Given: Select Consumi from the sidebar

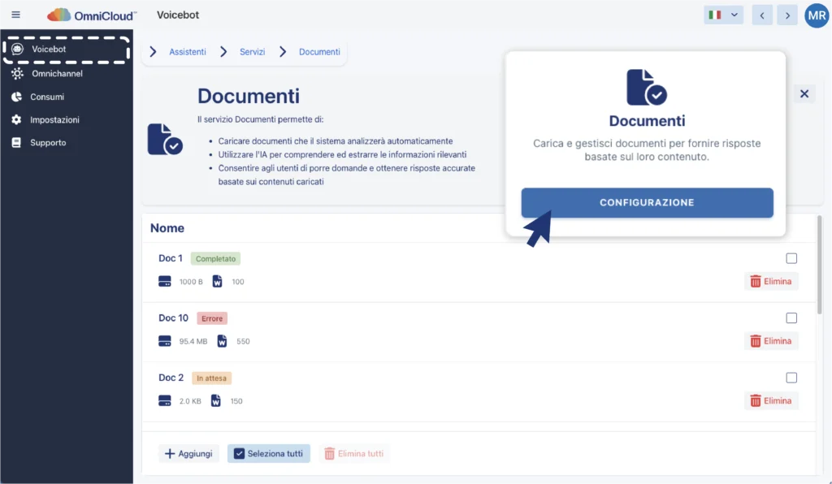Looking at the screenshot, I should point(47,97).
